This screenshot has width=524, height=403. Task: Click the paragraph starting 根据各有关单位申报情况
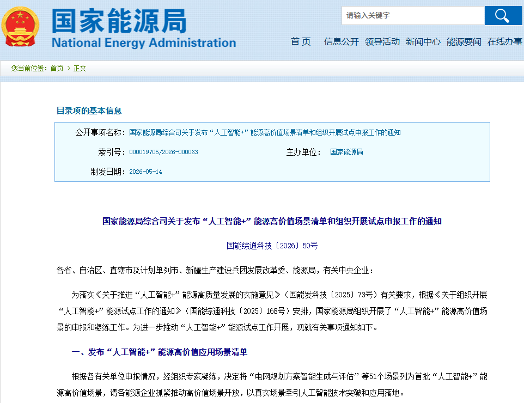(x=272, y=384)
